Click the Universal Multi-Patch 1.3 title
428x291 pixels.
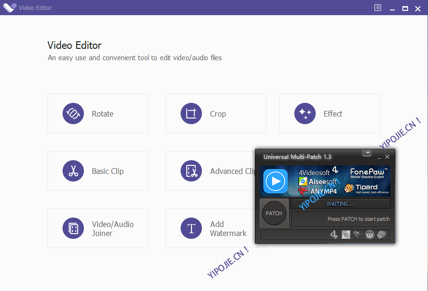(297, 157)
